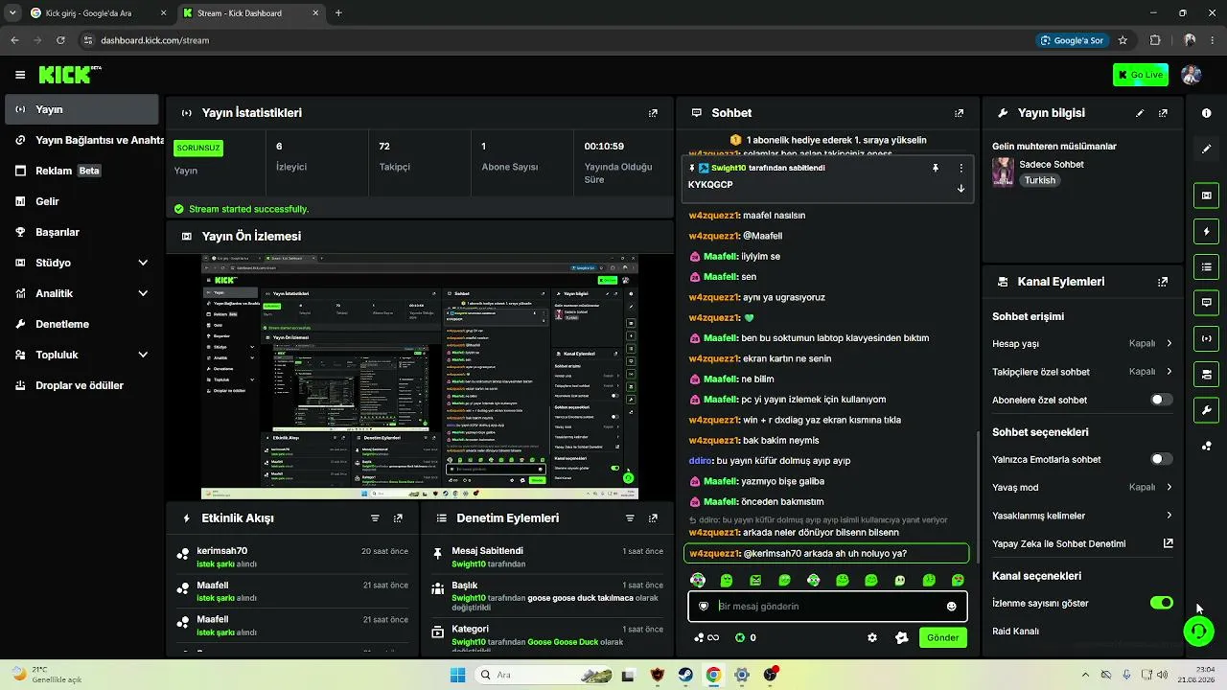
Task: Click the message input field
Action: (826, 606)
